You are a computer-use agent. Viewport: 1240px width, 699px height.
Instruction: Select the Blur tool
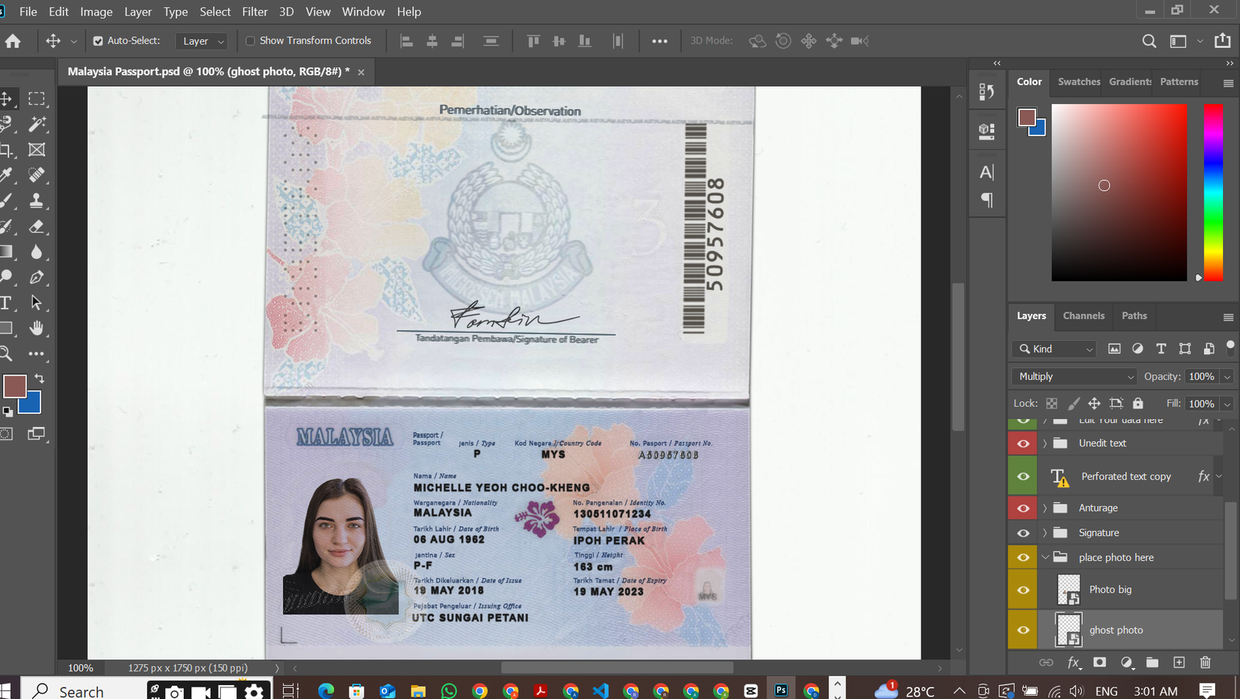[x=36, y=252]
